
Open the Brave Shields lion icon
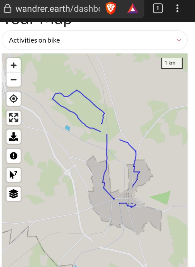tap(111, 8)
